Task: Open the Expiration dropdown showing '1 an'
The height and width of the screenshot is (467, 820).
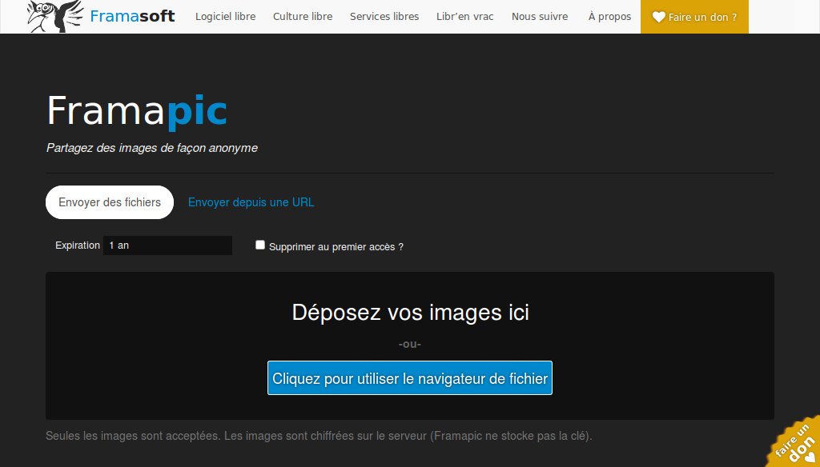Action: [x=167, y=245]
